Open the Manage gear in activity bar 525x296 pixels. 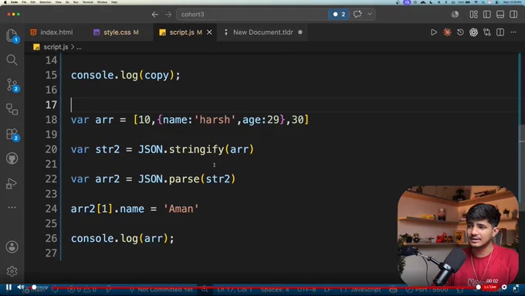coord(12,271)
